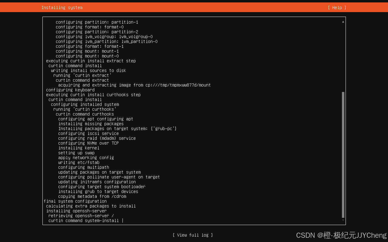Viewport: 388px width, 242px height.
Task: Click the grub-pc target packages line
Action: 118,129
